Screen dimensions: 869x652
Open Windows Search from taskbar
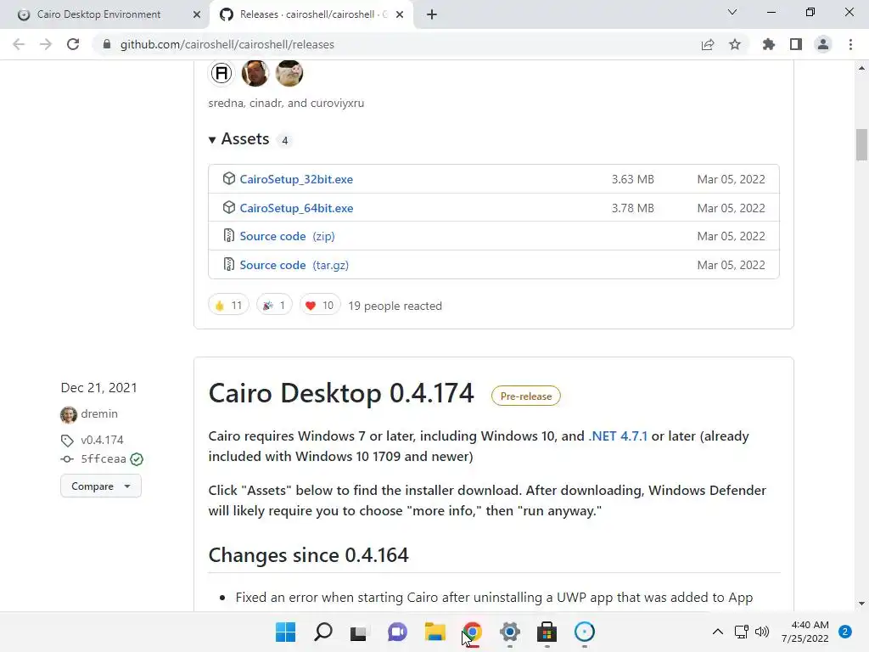[x=323, y=632]
